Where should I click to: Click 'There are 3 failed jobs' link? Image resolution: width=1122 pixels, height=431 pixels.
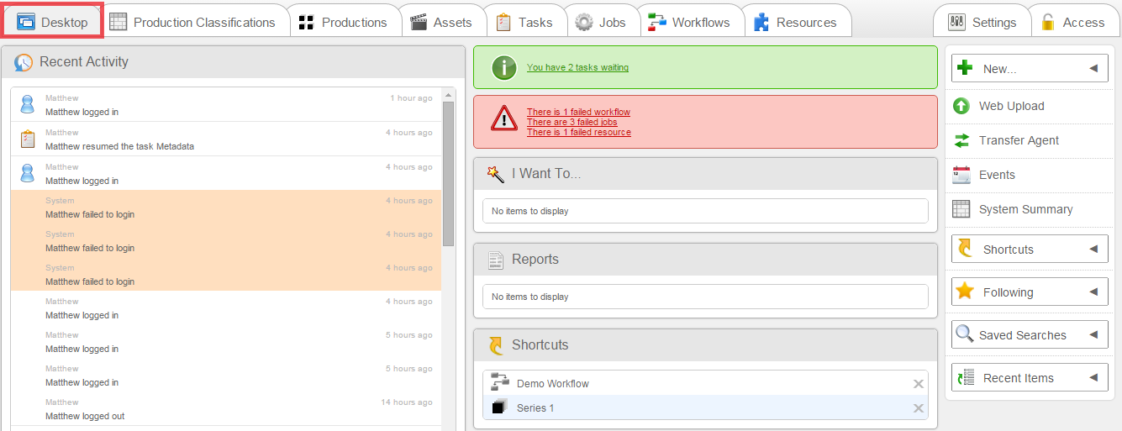(572, 122)
